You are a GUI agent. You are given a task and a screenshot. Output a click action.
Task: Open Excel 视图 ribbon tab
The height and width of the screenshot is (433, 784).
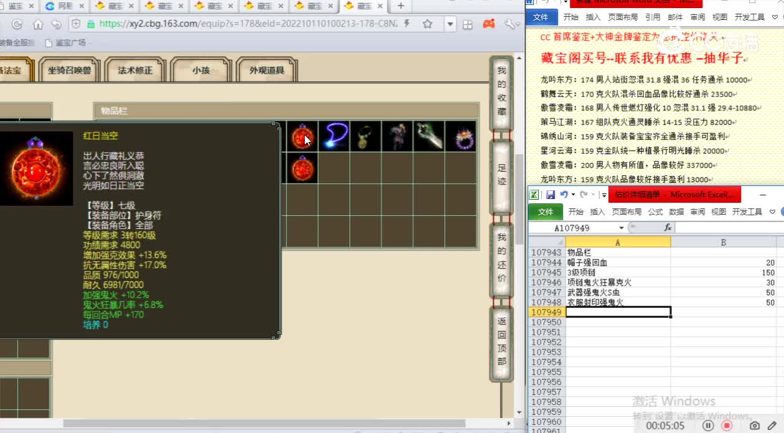pyautogui.click(x=719, y=212)
